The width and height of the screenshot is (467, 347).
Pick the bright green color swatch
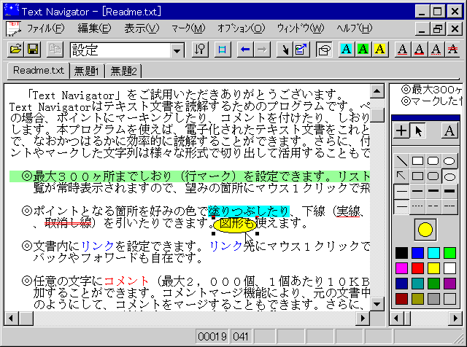[449, 253]
